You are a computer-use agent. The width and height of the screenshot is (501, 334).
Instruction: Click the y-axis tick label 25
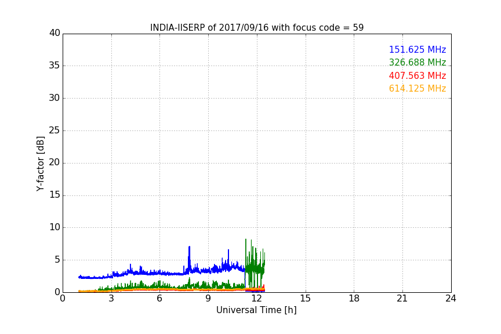click(55, 130)
